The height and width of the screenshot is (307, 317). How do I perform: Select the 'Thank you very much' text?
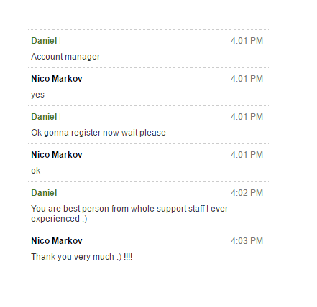73,257
